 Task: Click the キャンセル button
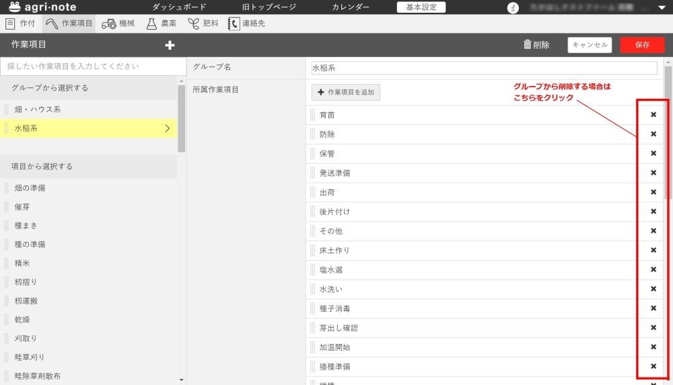pos(590,45)
